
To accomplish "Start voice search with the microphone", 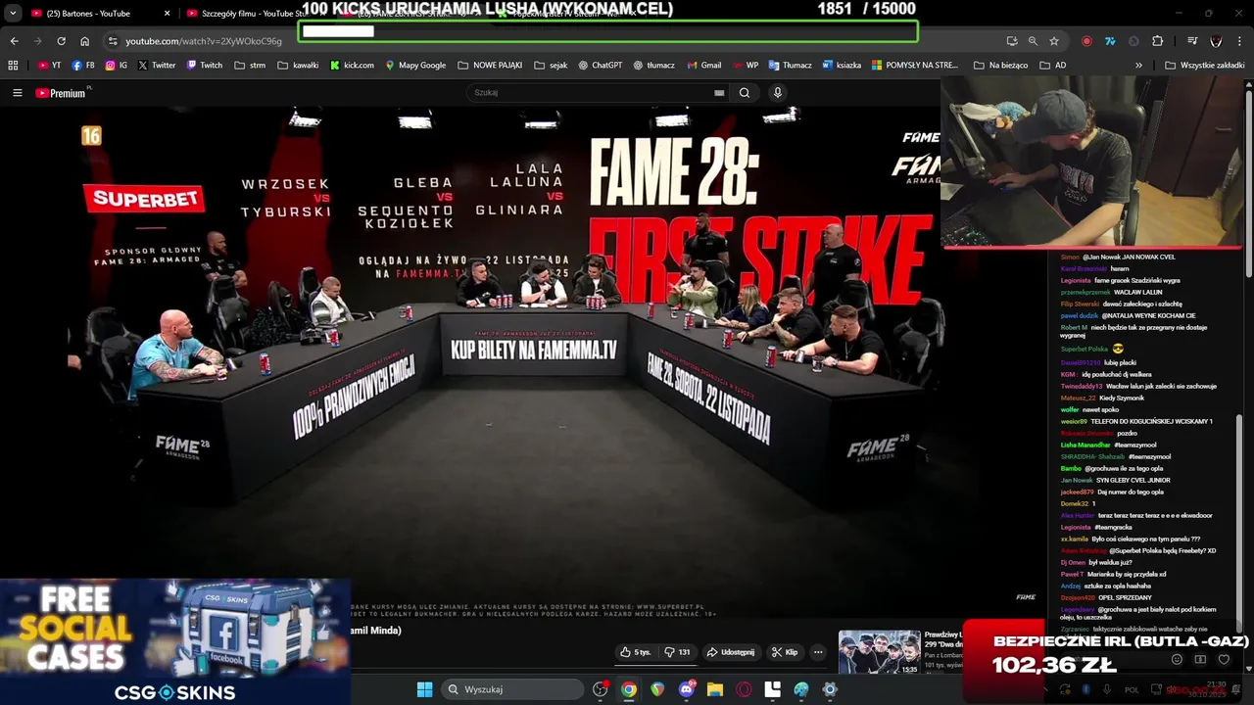I will pyautogui.click(x=778, y=93).
